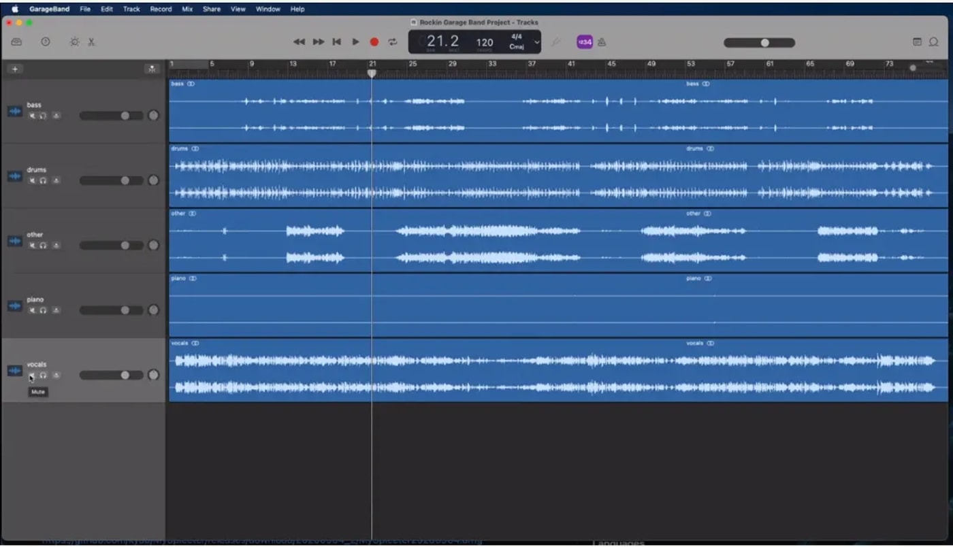Screen dimensions: 953x547
Task: Add a new track with the plus button
Action: (x=15, y=69)
